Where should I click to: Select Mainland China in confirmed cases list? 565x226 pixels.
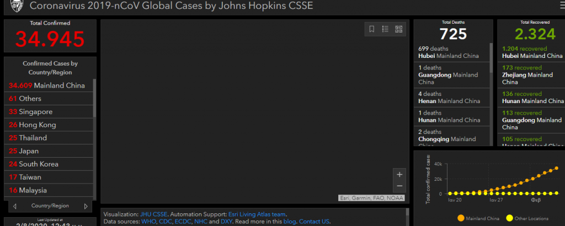47,85
